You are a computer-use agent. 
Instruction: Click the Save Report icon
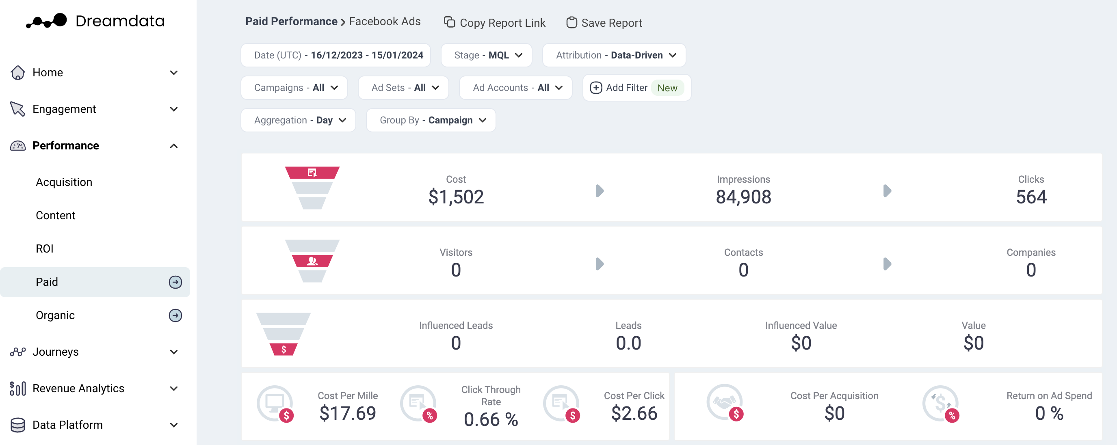pos(571,22)
